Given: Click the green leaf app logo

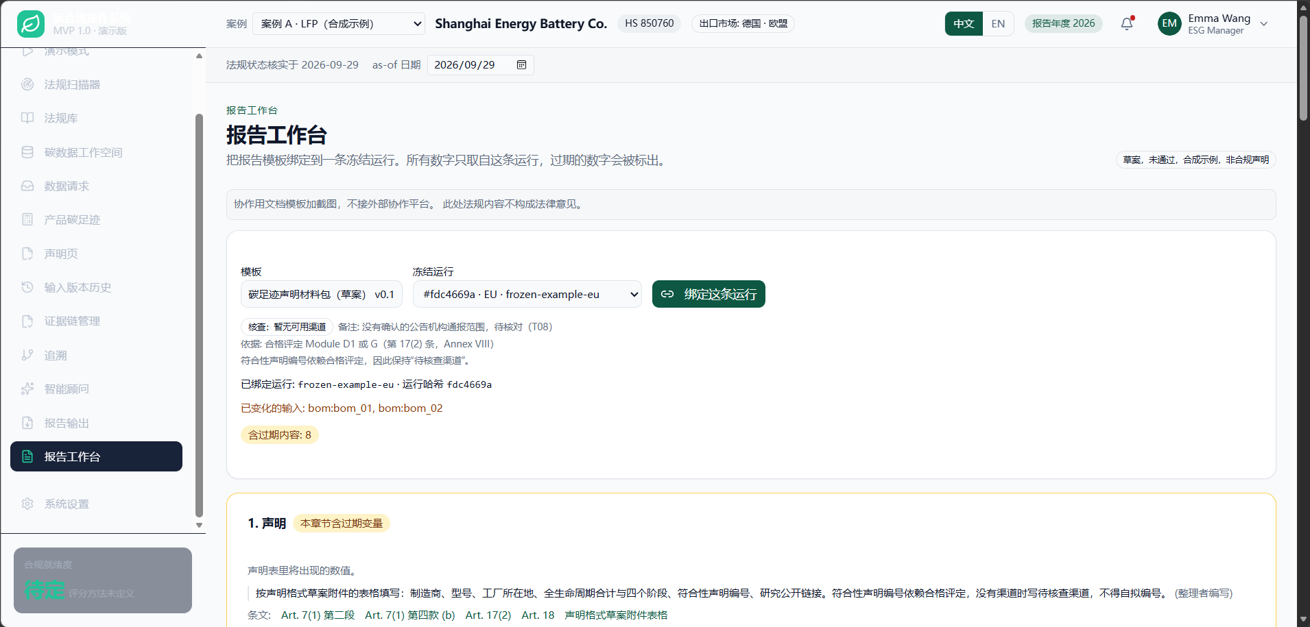Looking at the screenshot, I should click(x=31, y=24).
